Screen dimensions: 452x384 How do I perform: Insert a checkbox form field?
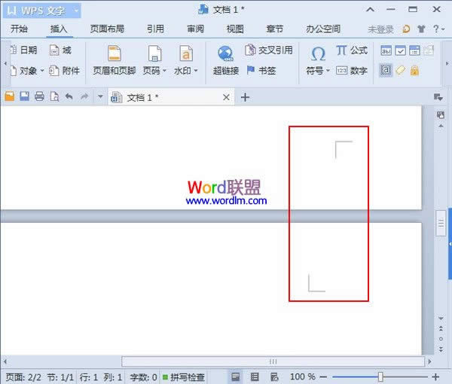(401, 50)
